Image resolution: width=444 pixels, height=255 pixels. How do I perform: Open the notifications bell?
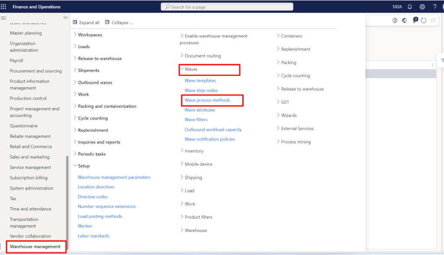[x=410, y=7]
